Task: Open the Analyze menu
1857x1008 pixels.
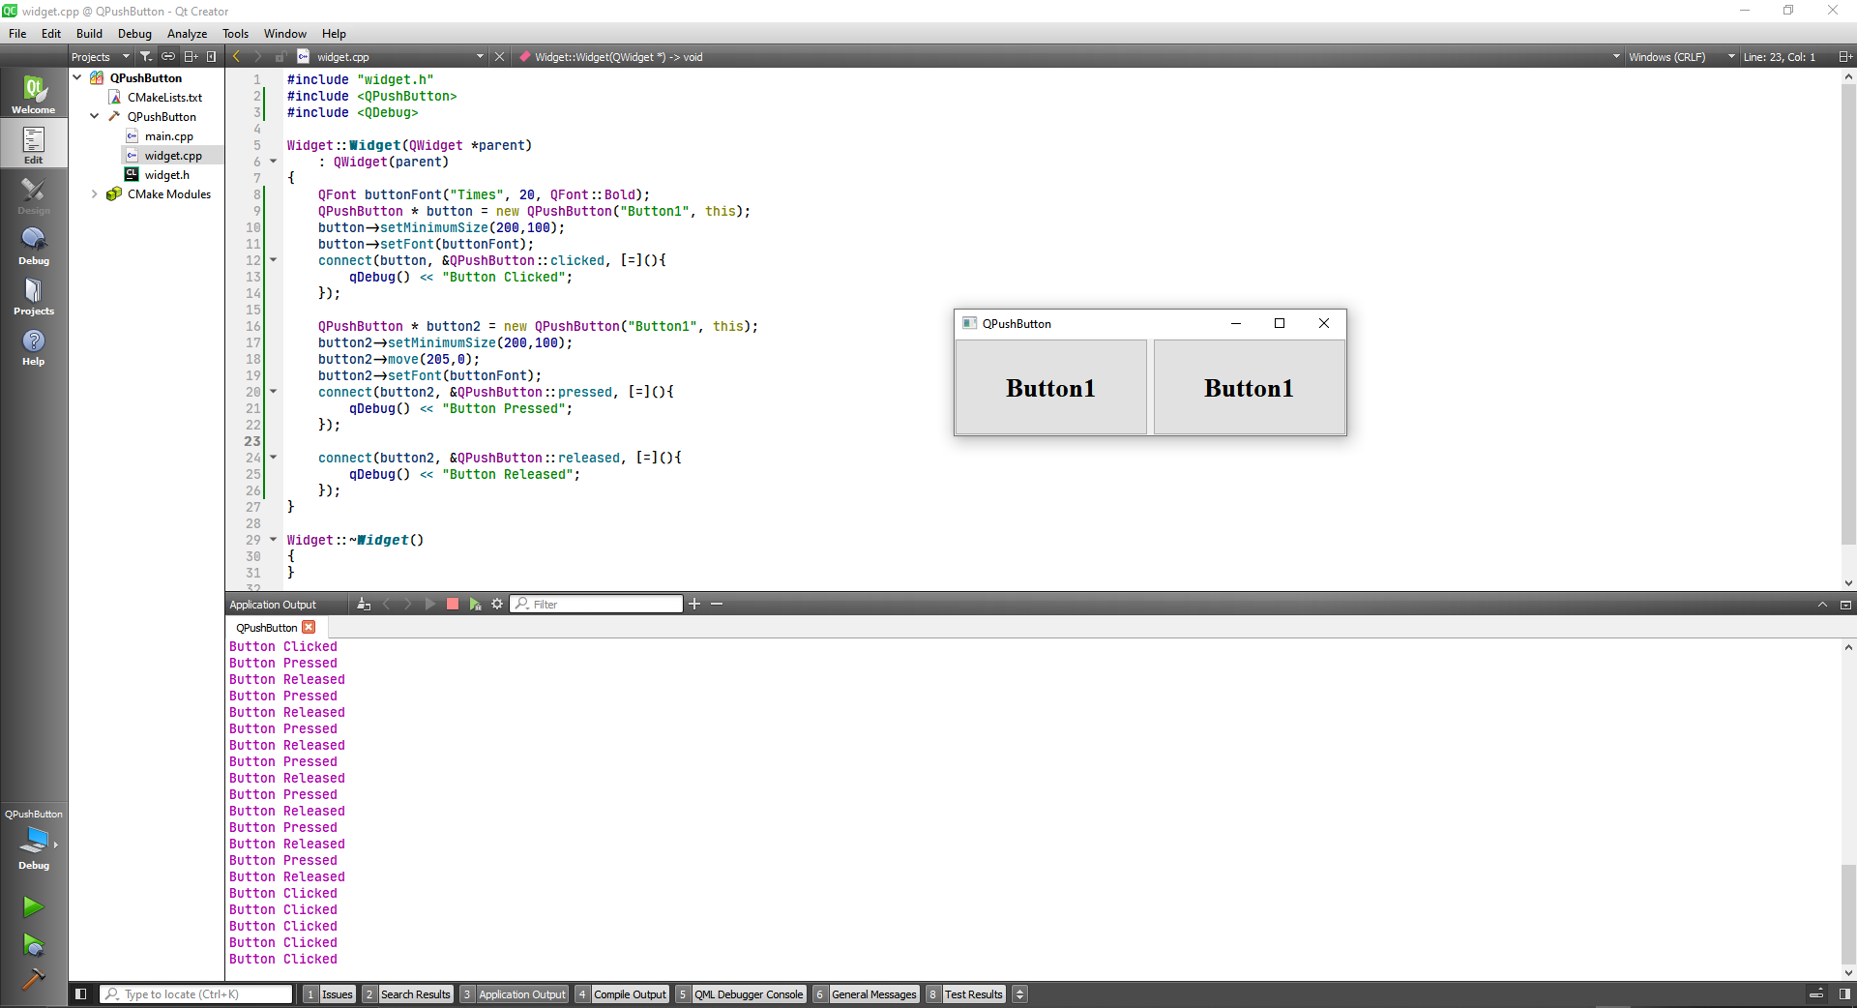Action: coord(187,33)
